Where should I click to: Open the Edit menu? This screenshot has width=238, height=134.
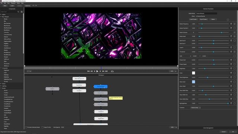5,3
